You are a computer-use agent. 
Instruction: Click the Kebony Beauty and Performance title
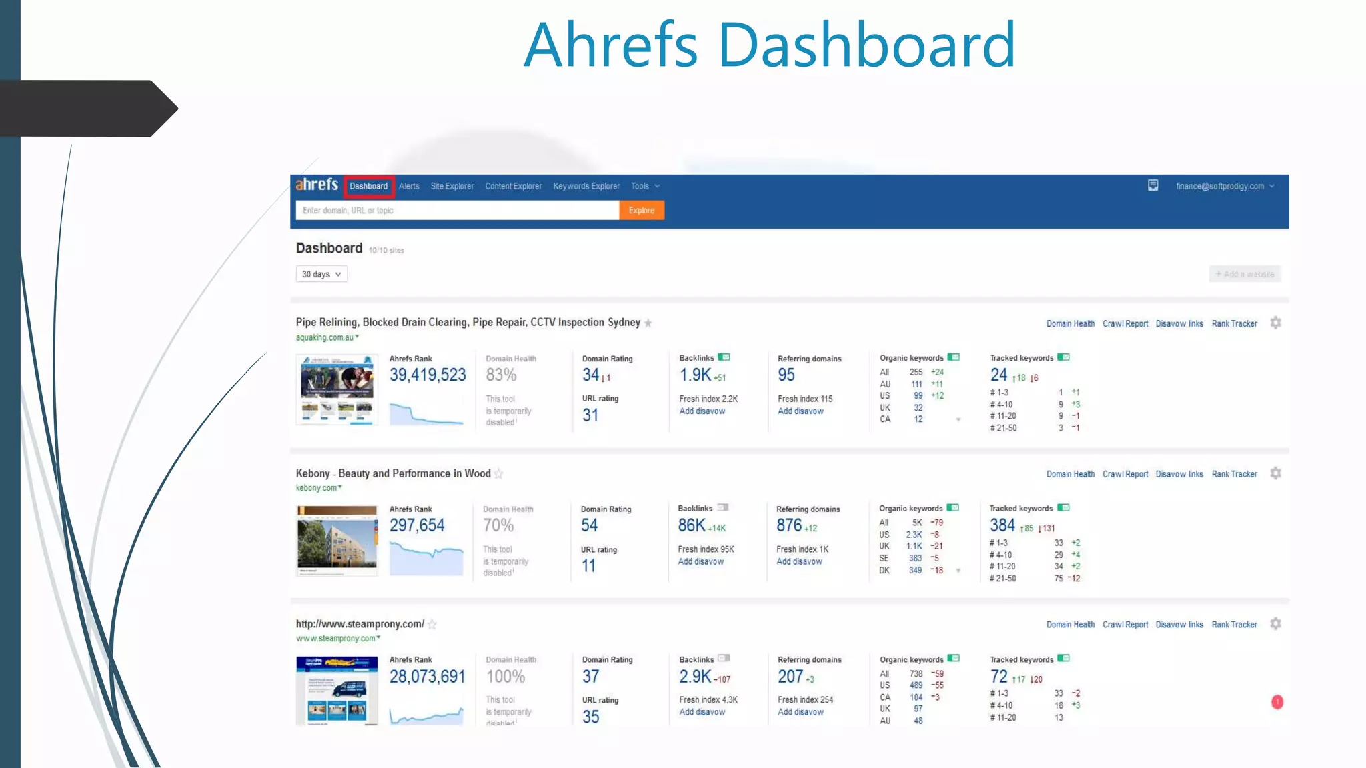click(x=393, y=473)
